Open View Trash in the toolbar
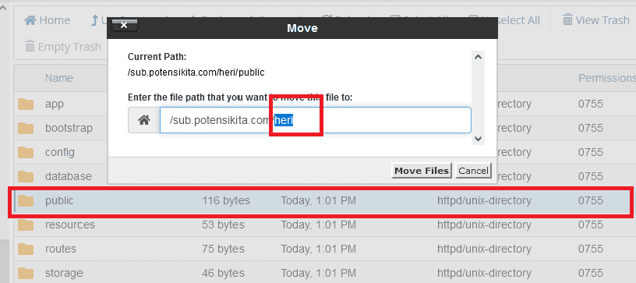The width and height of the screenshot is (636, 283). pyautogui.click(x=595, y=20)
